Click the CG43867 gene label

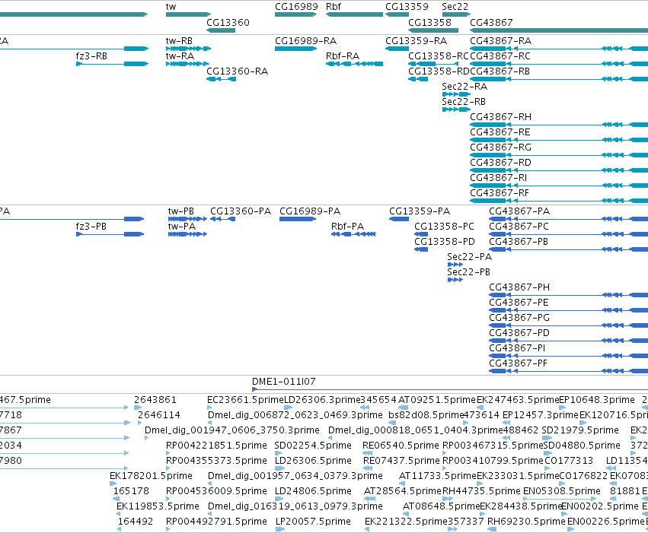click(x=491, y=22)
